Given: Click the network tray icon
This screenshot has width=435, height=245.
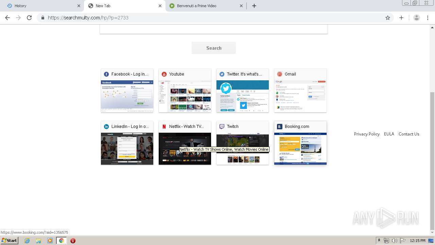Looking at the screenshot, I should point(386,241).
